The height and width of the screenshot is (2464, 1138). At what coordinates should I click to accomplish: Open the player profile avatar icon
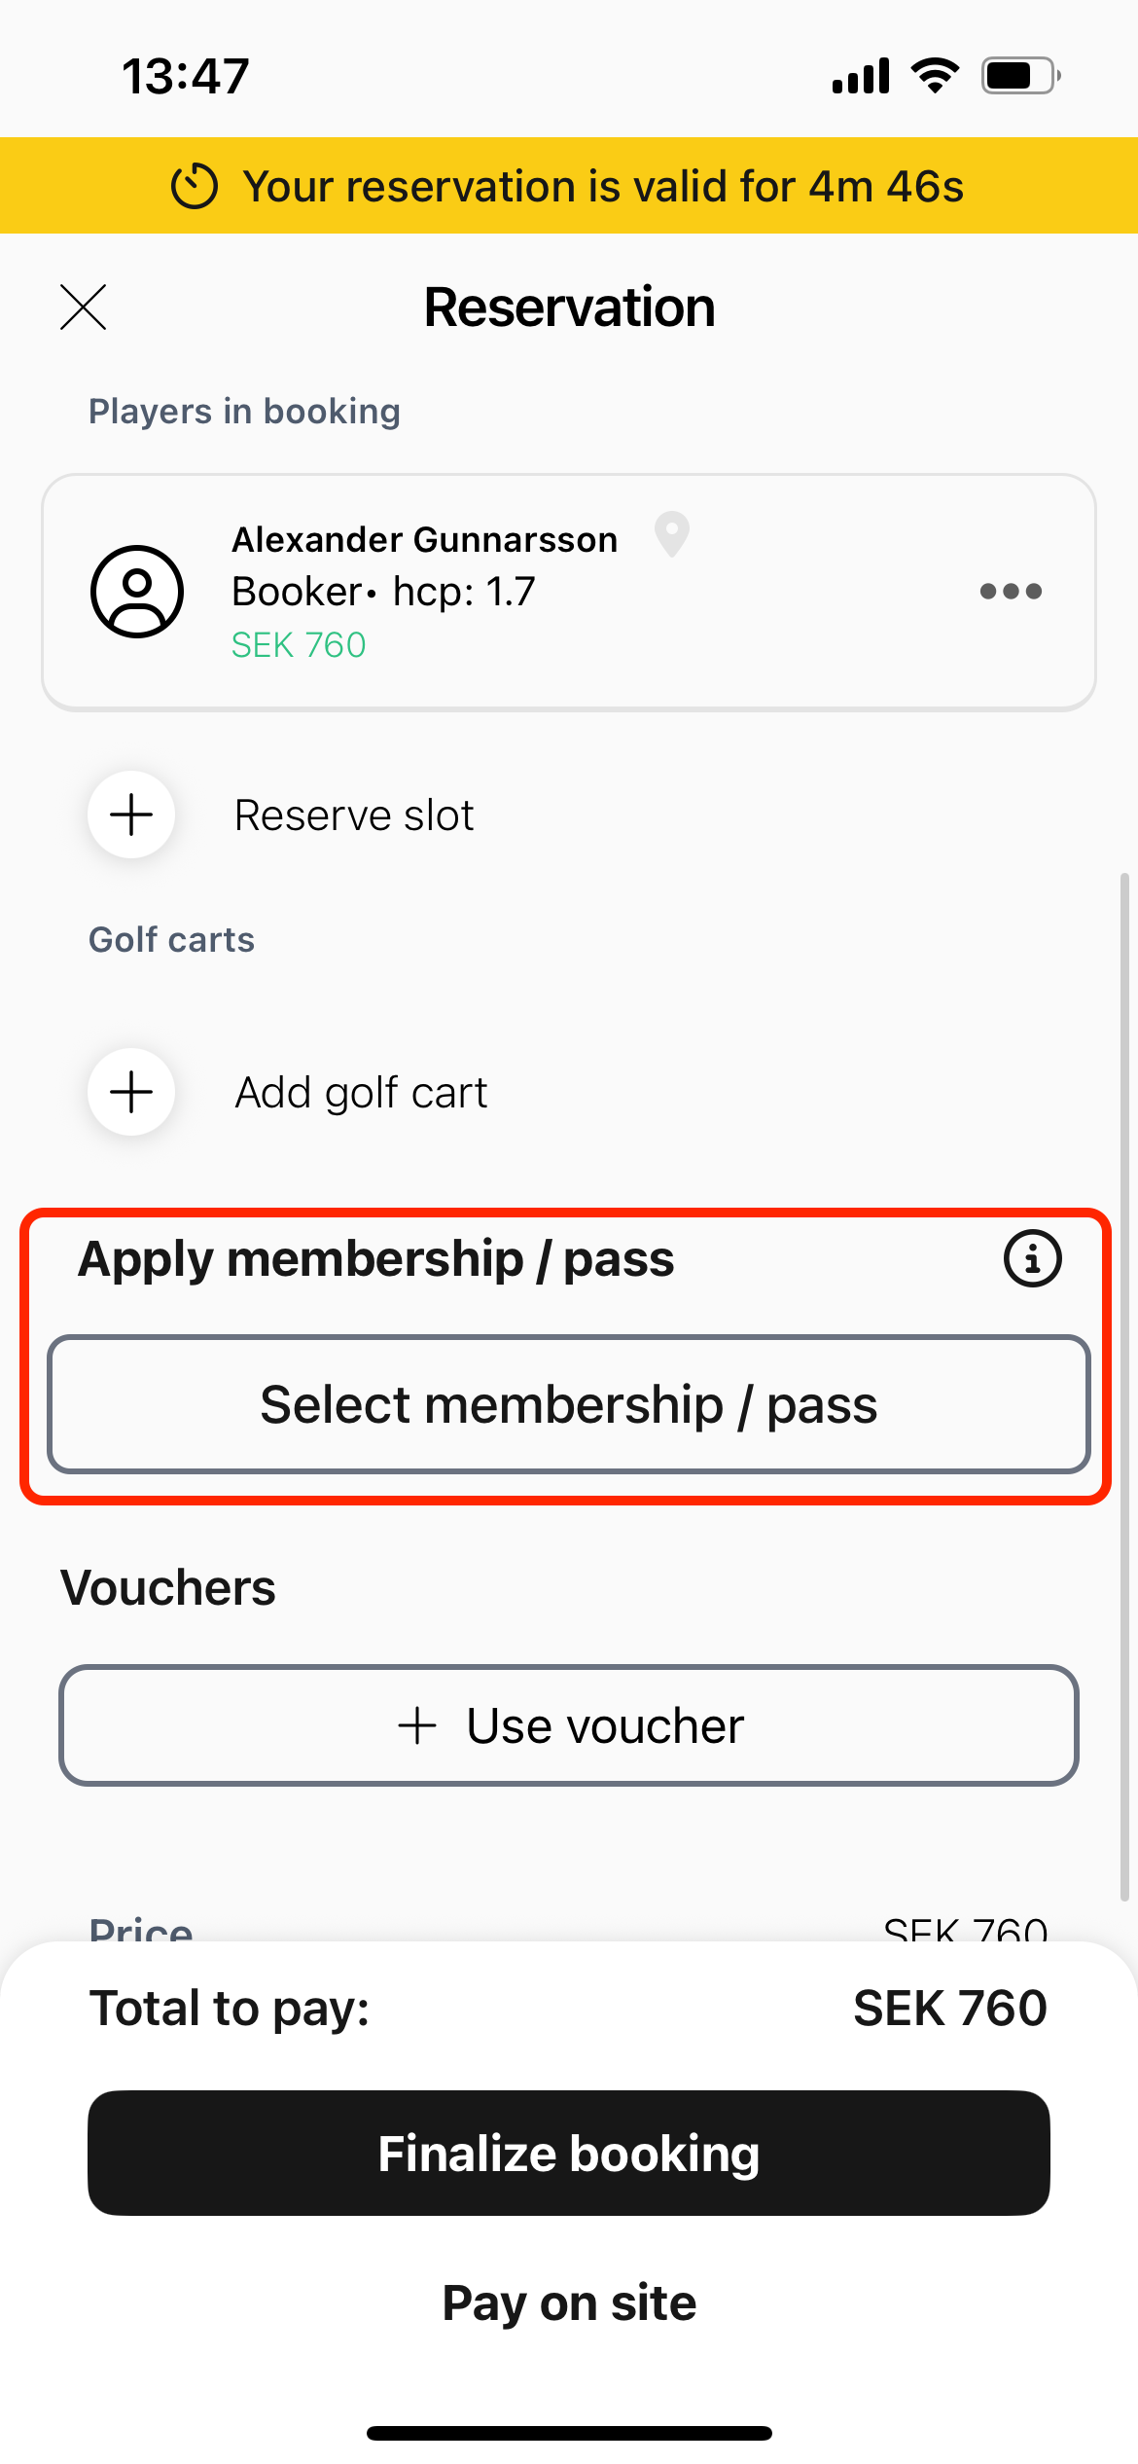[x=137, y=592]
